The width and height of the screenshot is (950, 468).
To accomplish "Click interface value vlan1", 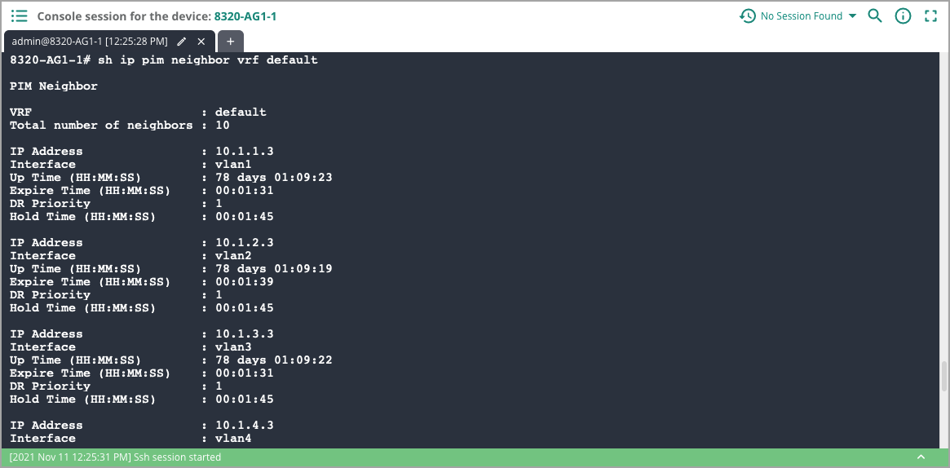I will click(x=233, y=164).
